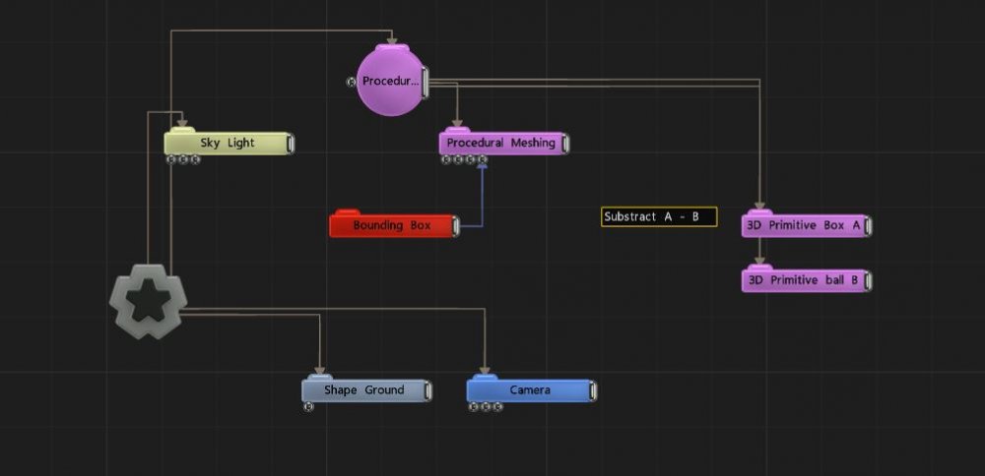Click the top input tab of Camera node
Screen dimensions: 985x476
(484, 377)
